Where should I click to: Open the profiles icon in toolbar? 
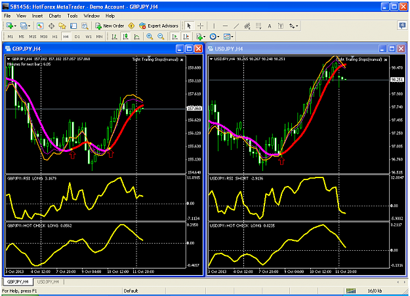click(24, 26)
